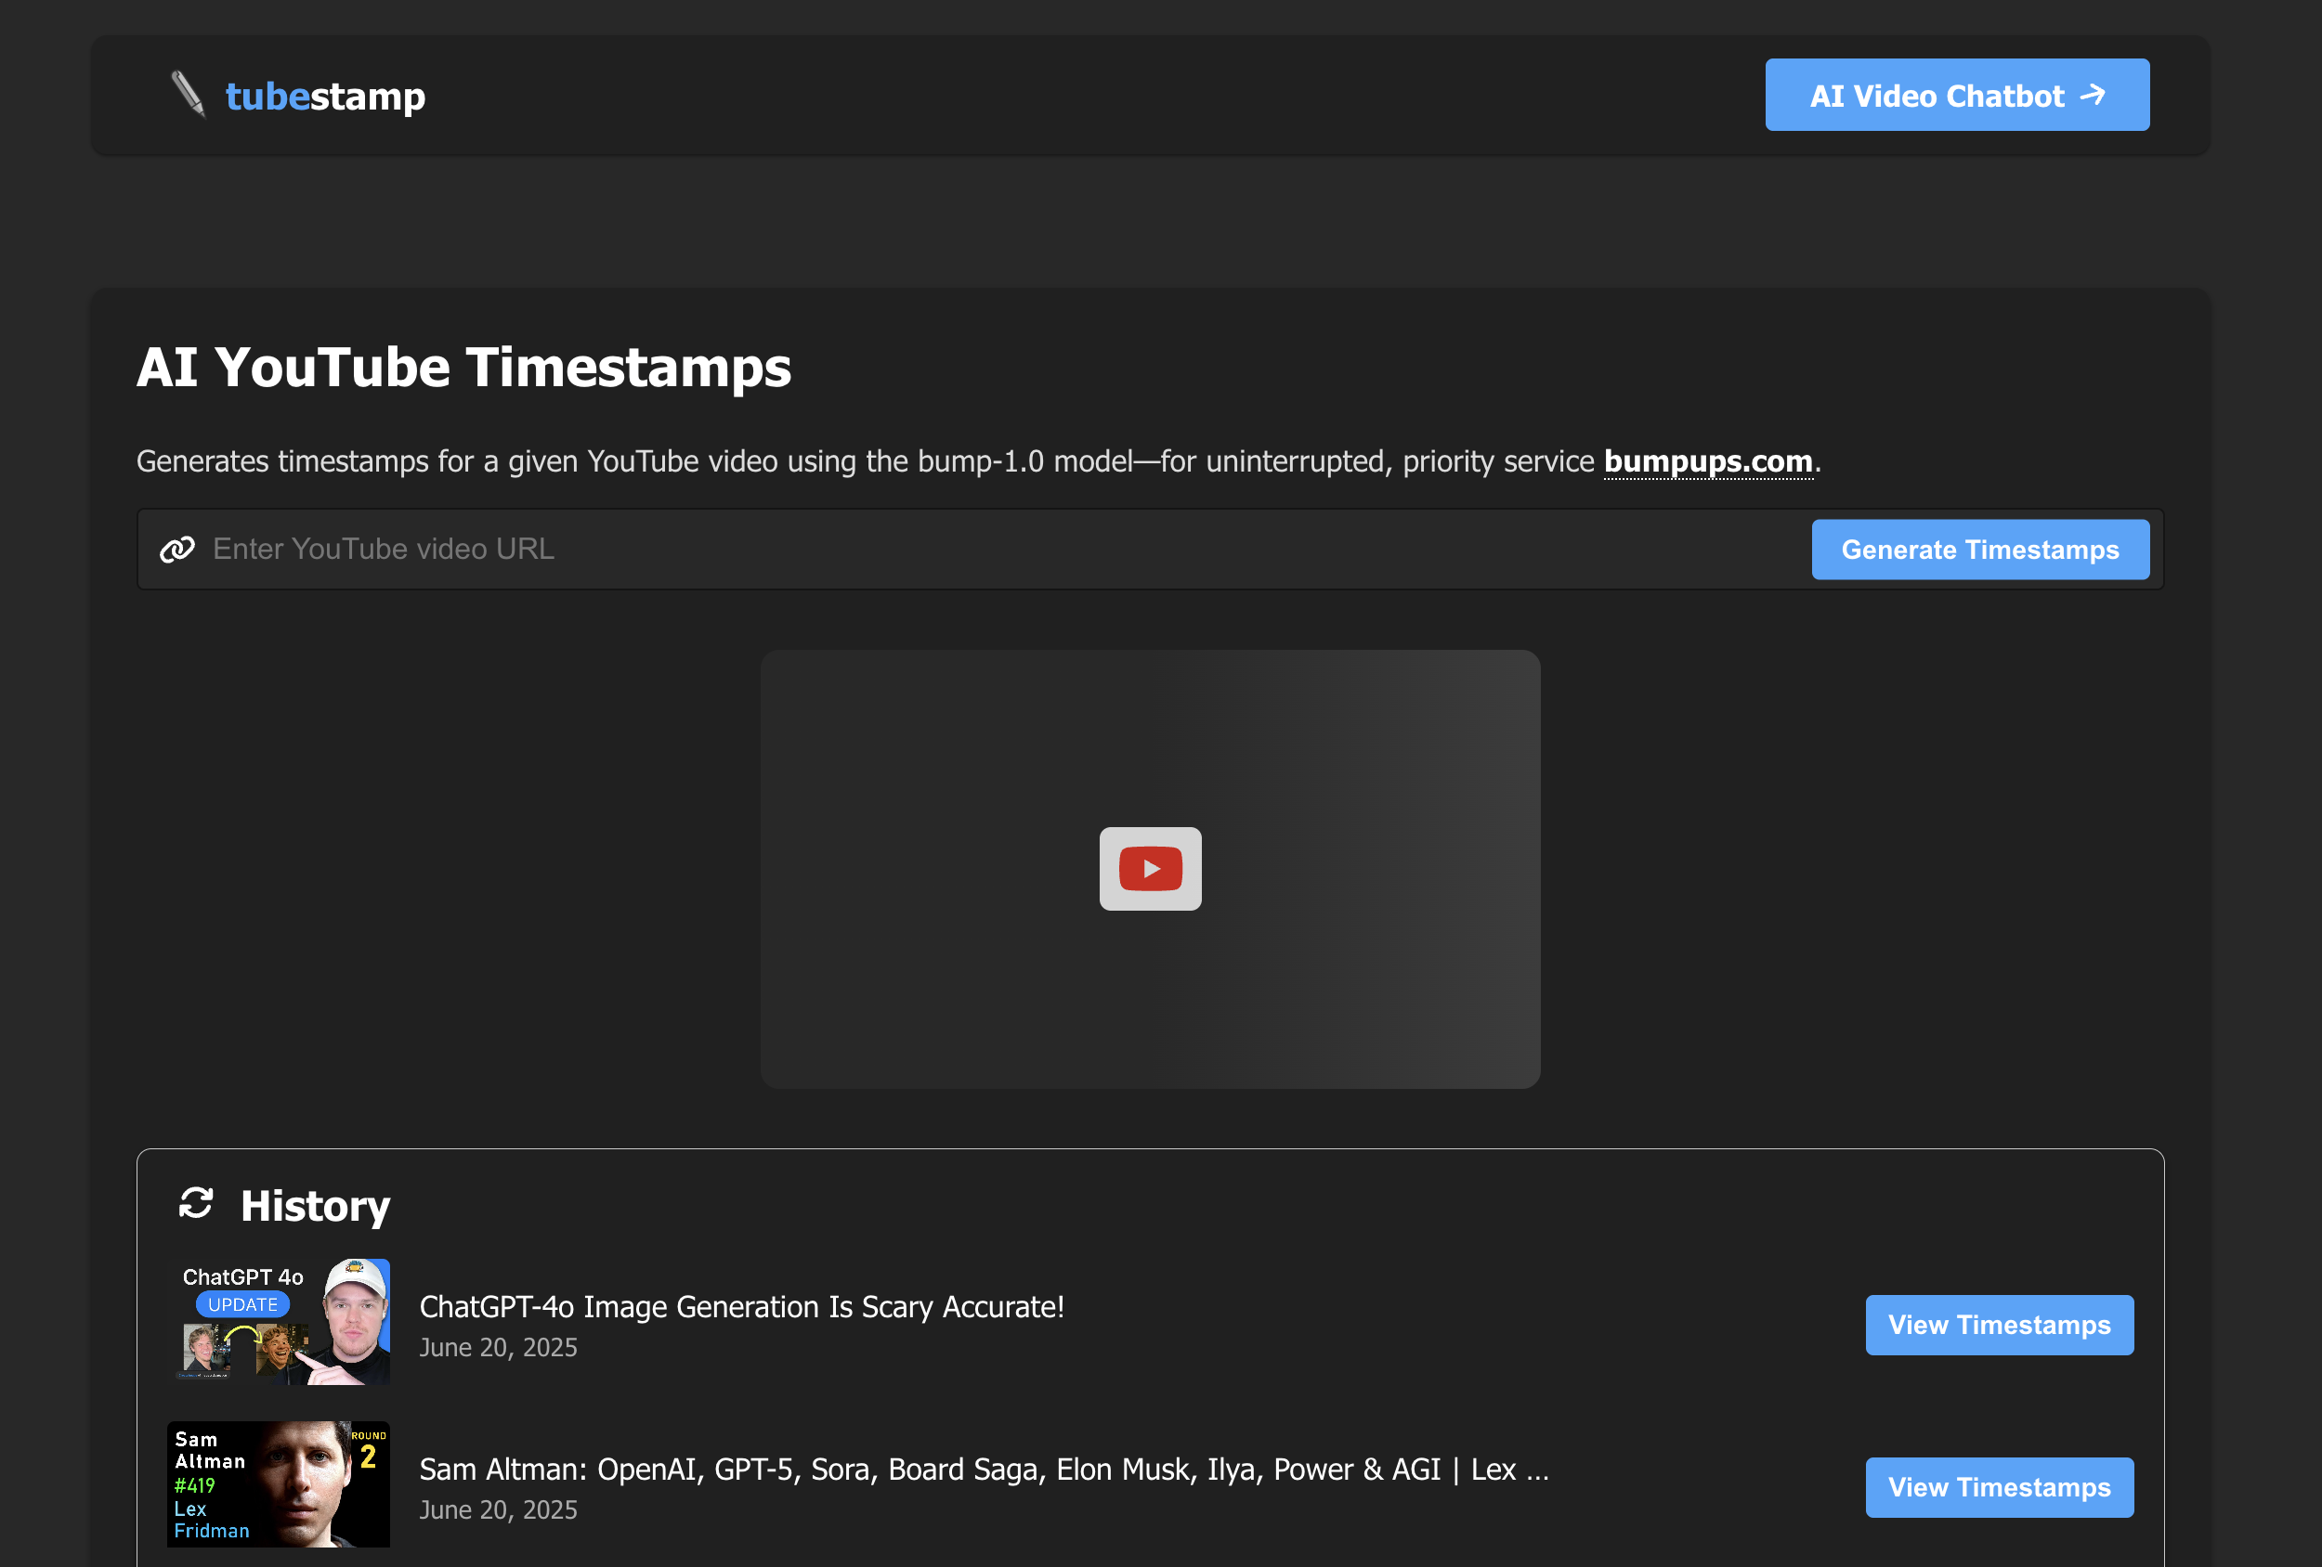Viewport: 2322px width, 1567px height.
Task: View Timestamps for ChatGPT-4o Image Generation video
Action: 1998,1326
